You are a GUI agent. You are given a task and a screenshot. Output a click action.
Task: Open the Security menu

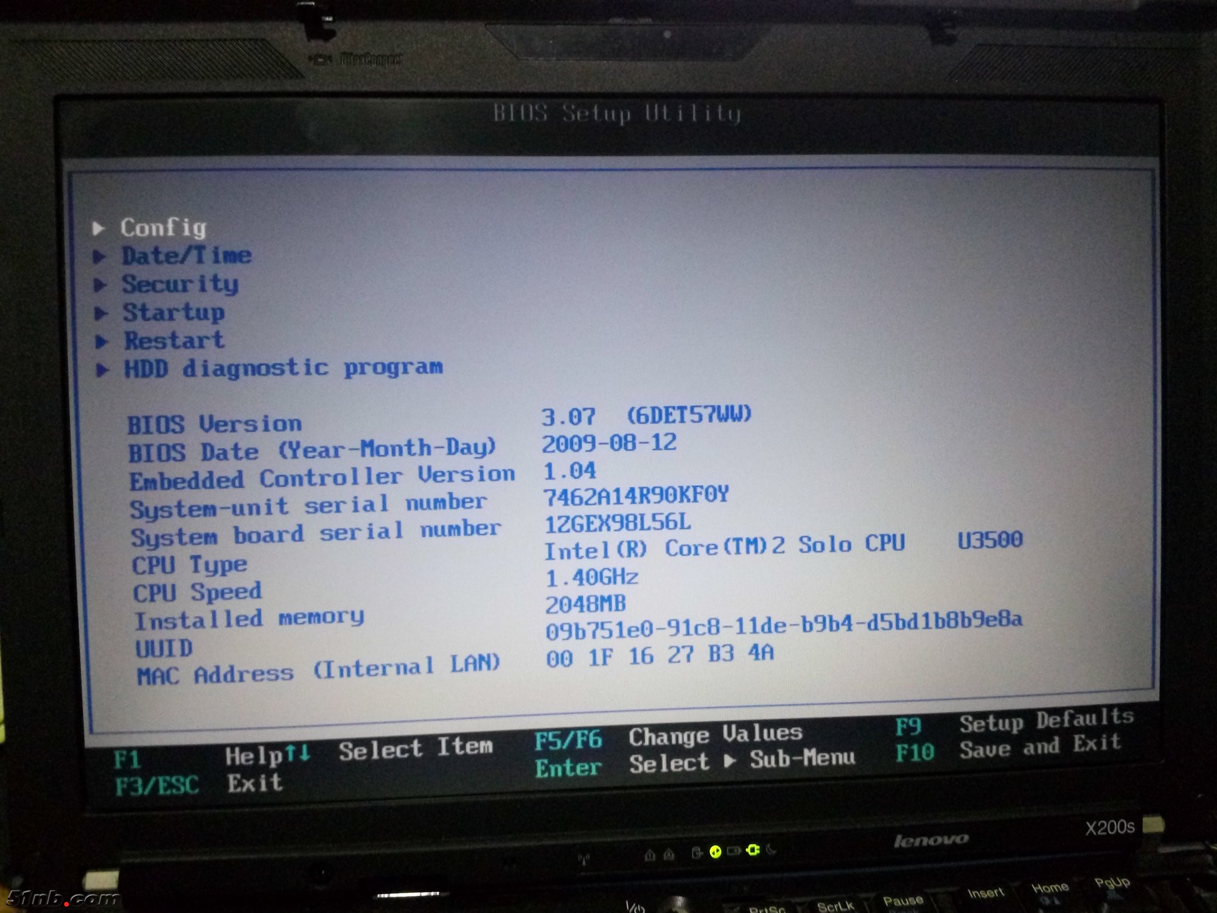pos(180,284)
